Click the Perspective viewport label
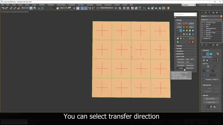The image size is (223, 125). (x=7, y=12)
